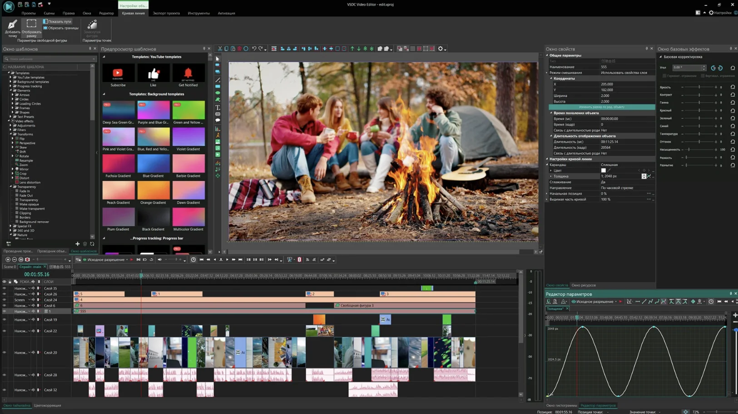Jump to project start in playback controls

pyautogui.click(x=202, y=260)
